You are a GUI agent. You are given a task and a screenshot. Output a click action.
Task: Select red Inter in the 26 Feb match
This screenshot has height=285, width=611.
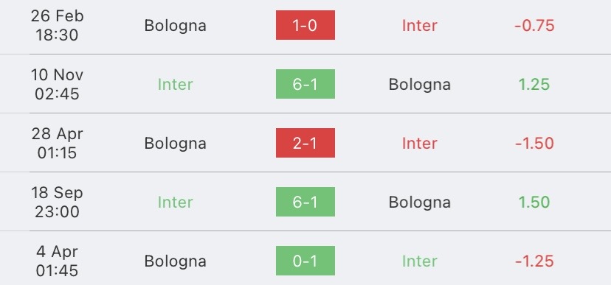click(419, 26)
